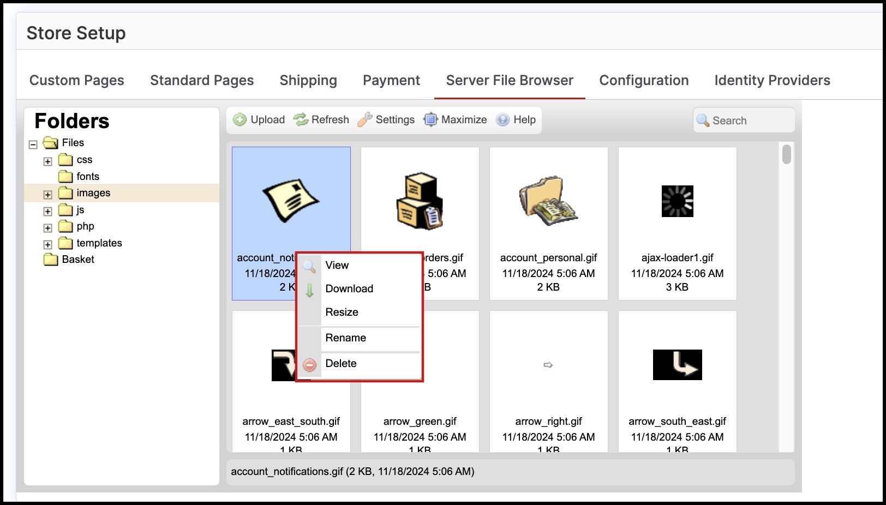
Task: Select the account_notifications envelope thumbnail
Action: (291, 200)
